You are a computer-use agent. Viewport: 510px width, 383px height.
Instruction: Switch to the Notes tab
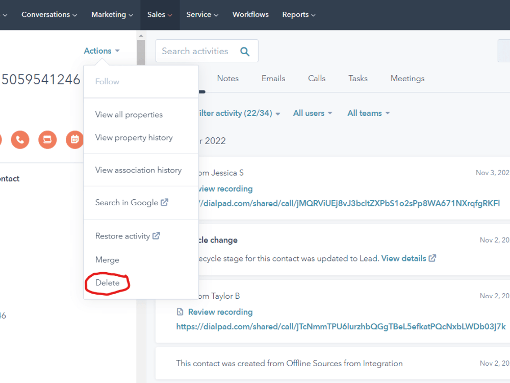[x=227, y=79]
